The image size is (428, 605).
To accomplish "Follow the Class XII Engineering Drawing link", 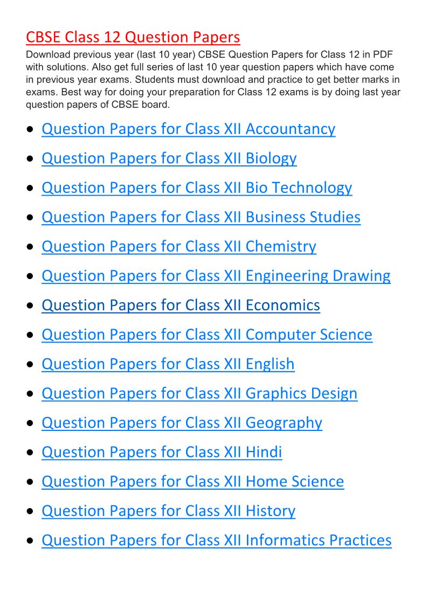I will pyautogui.click(x=216, y=276).
